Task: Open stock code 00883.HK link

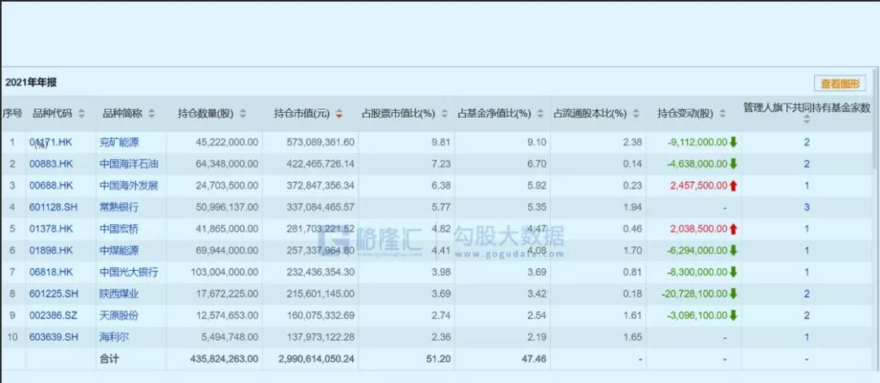Action: click(51, 163)
